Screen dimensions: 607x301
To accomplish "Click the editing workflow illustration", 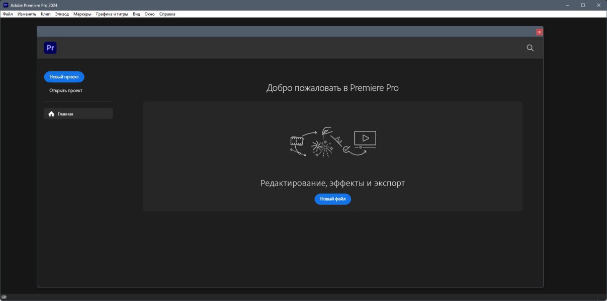I will pyautogui.click(x=333, y=142).
